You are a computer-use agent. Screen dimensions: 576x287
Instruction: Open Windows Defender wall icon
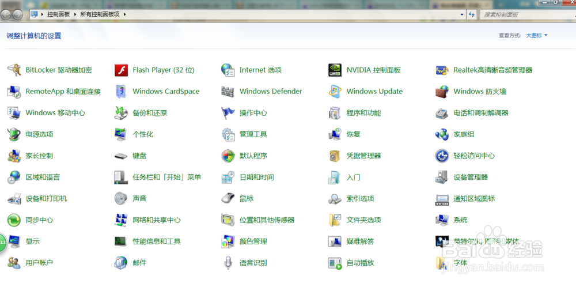(x=228, y=92)
